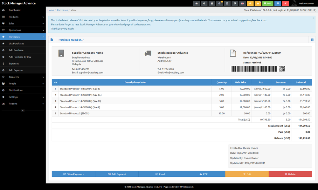Collapse the highlighted Purchases sidebar menu
Screen dimensions: 318x190
pos(22,37)
